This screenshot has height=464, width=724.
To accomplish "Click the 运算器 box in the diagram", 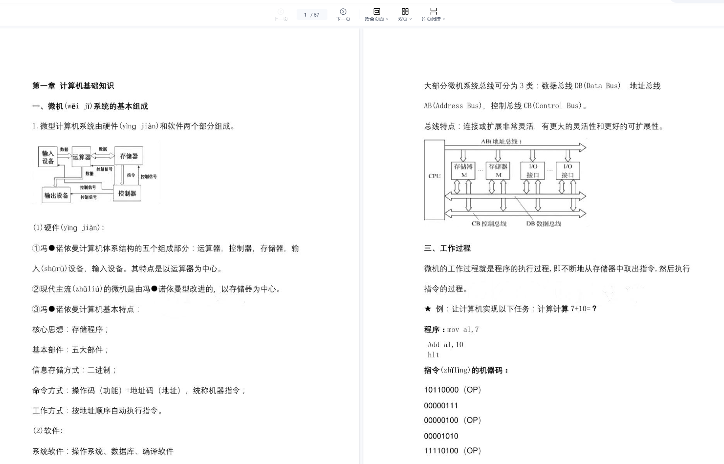I will point(81,157).
